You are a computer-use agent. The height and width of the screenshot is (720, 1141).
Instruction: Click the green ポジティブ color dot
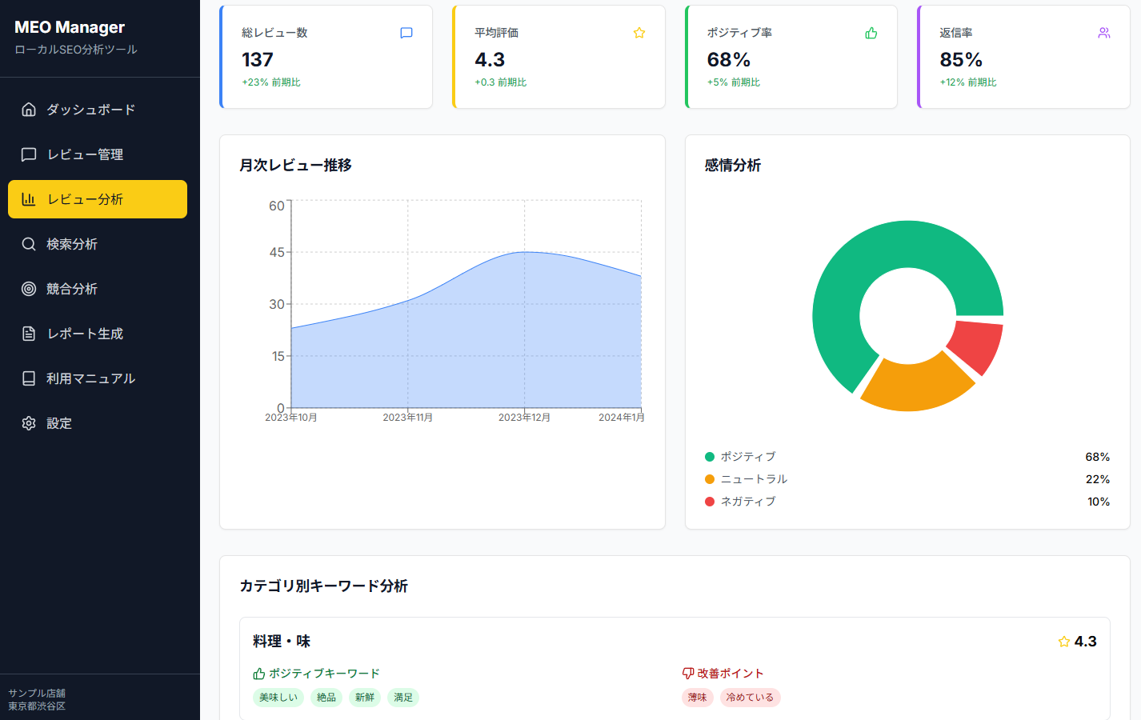[x=708, y=456]
